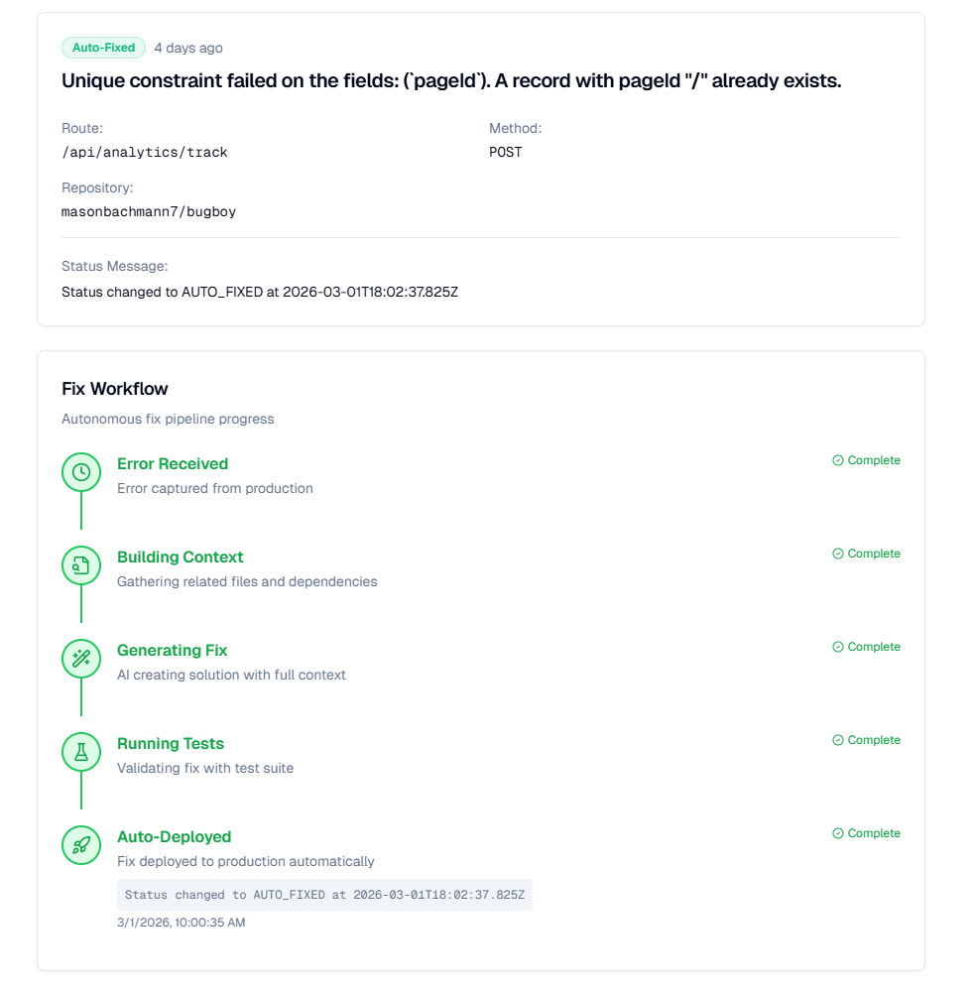
Task: Open the masonbachmann7/bugbuy repository text
Action: [149, 211]
